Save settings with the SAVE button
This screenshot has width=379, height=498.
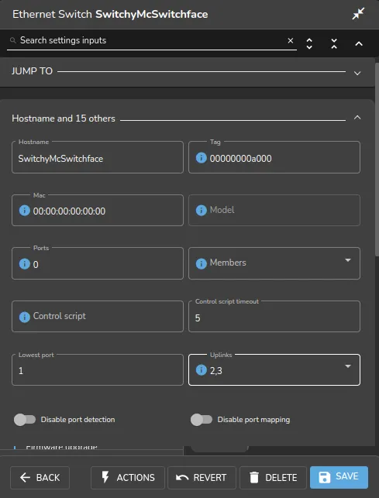coord(339,477)
